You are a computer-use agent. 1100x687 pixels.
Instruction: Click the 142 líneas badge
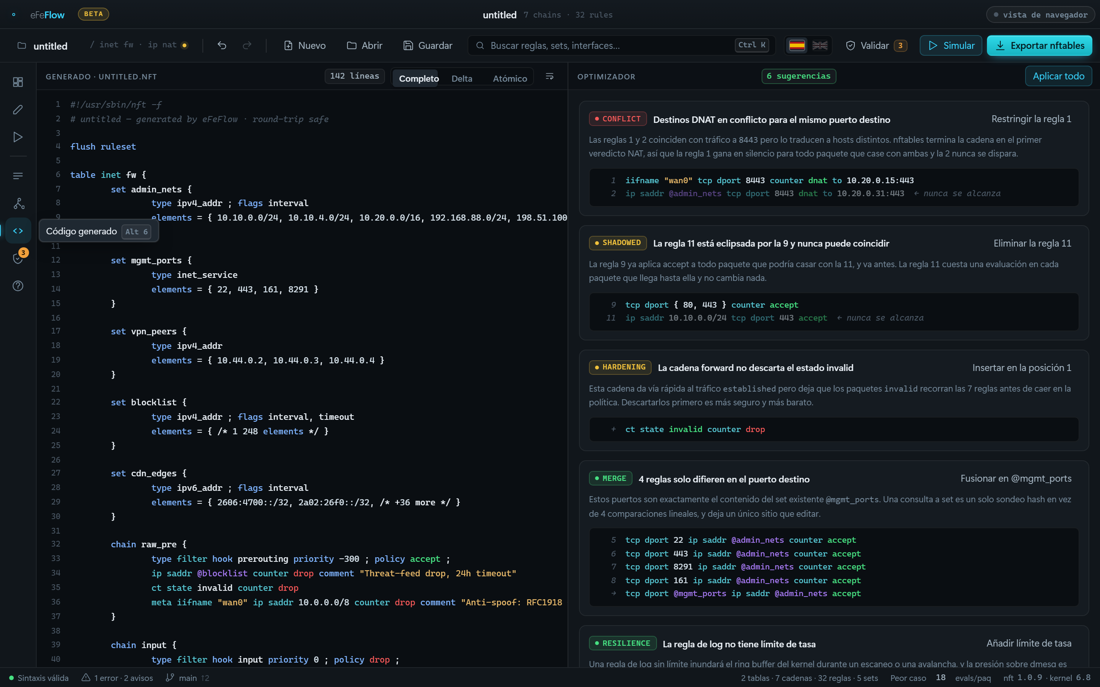tap(354, 76)
